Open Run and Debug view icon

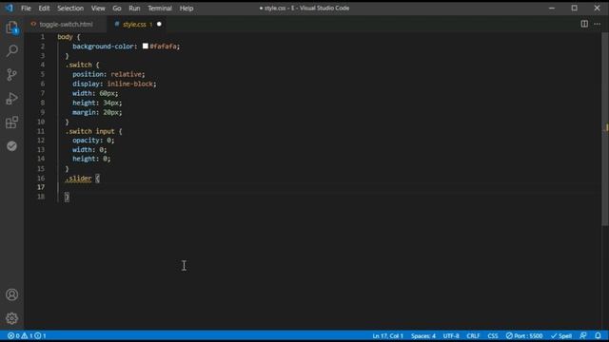[11, 99]
